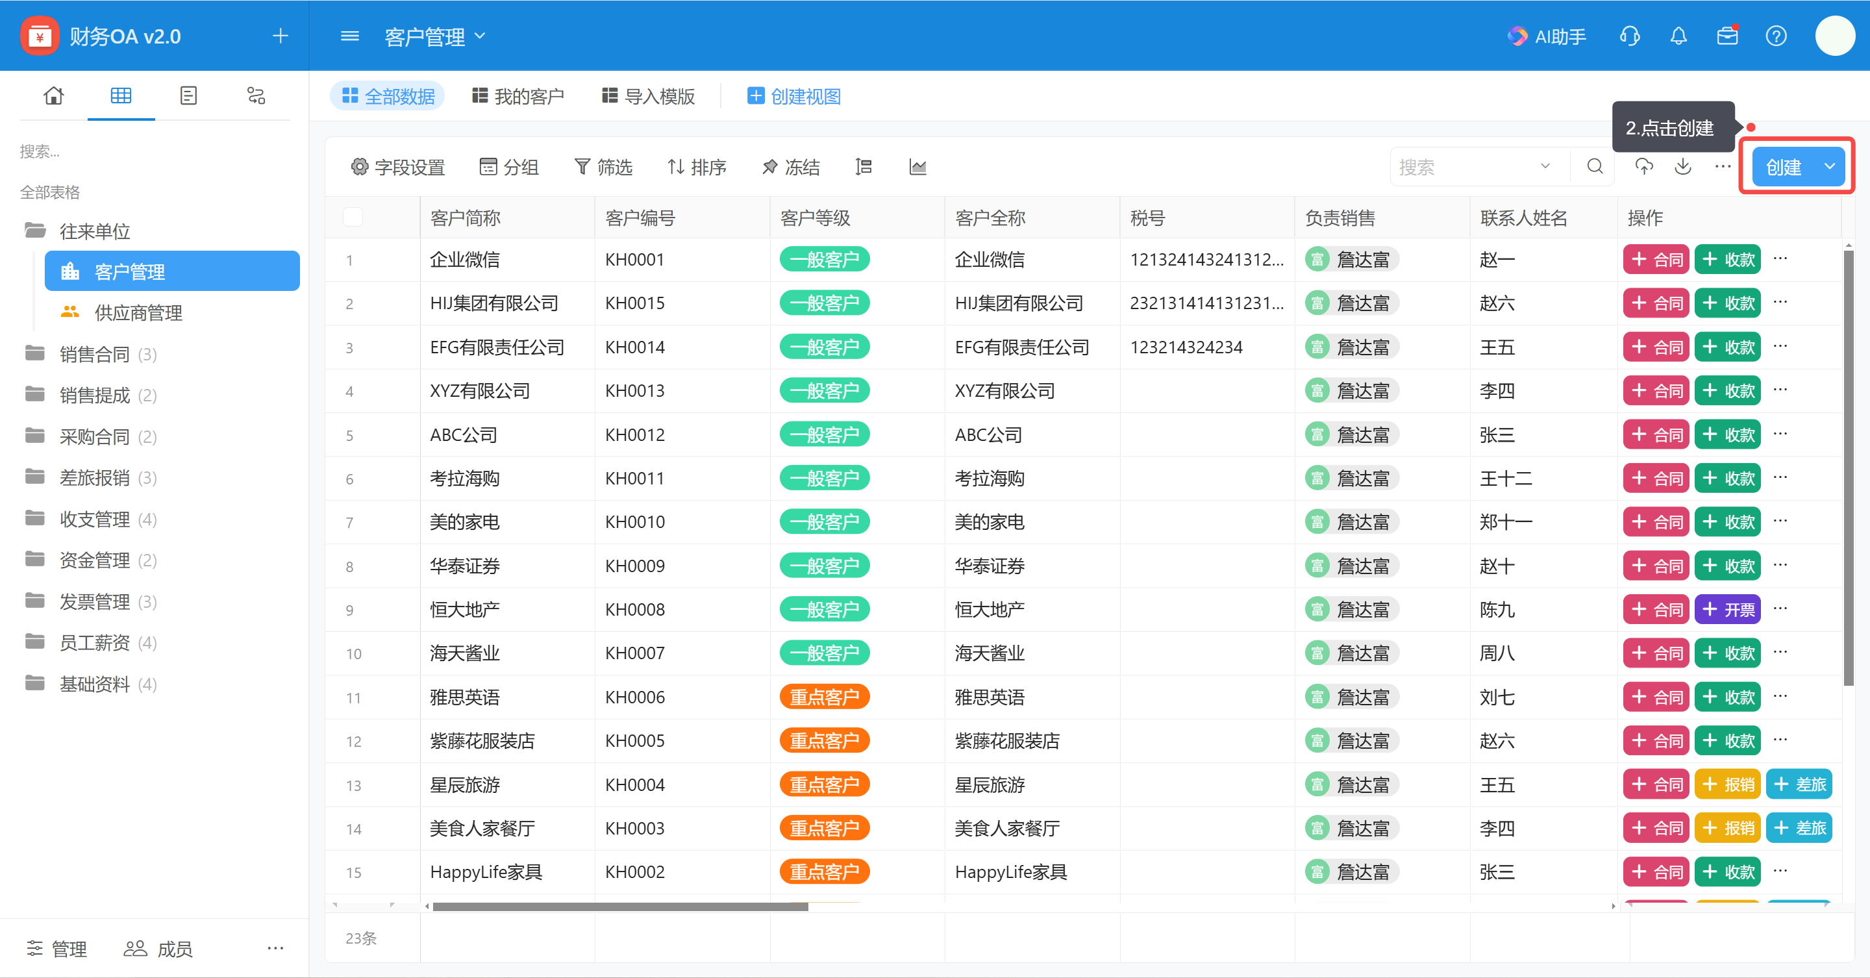Screen dimensions: 1870x978
Task: Click the row height icon
Action: pos(863,167)
